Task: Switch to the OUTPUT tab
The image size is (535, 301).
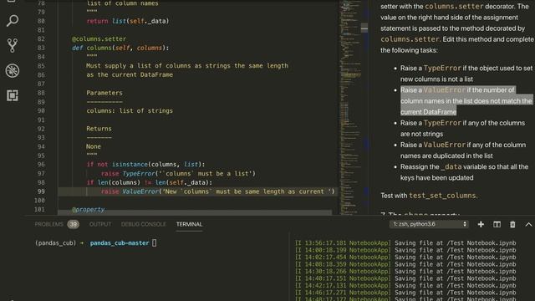Action: click(x=100, y=224)
